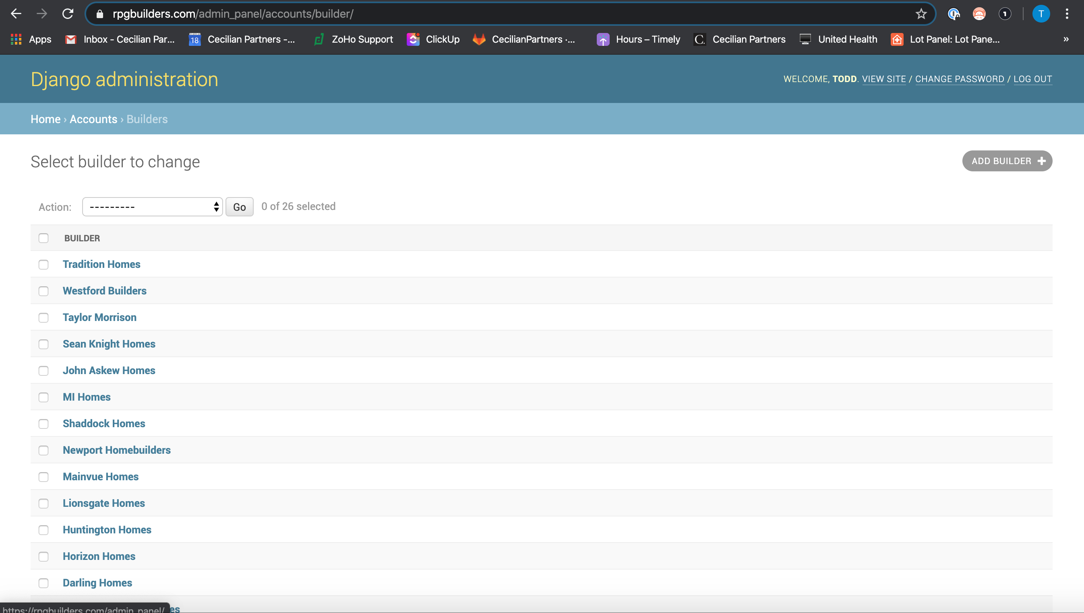
Task: Click the browser reload icon
Action: (68, 14)
